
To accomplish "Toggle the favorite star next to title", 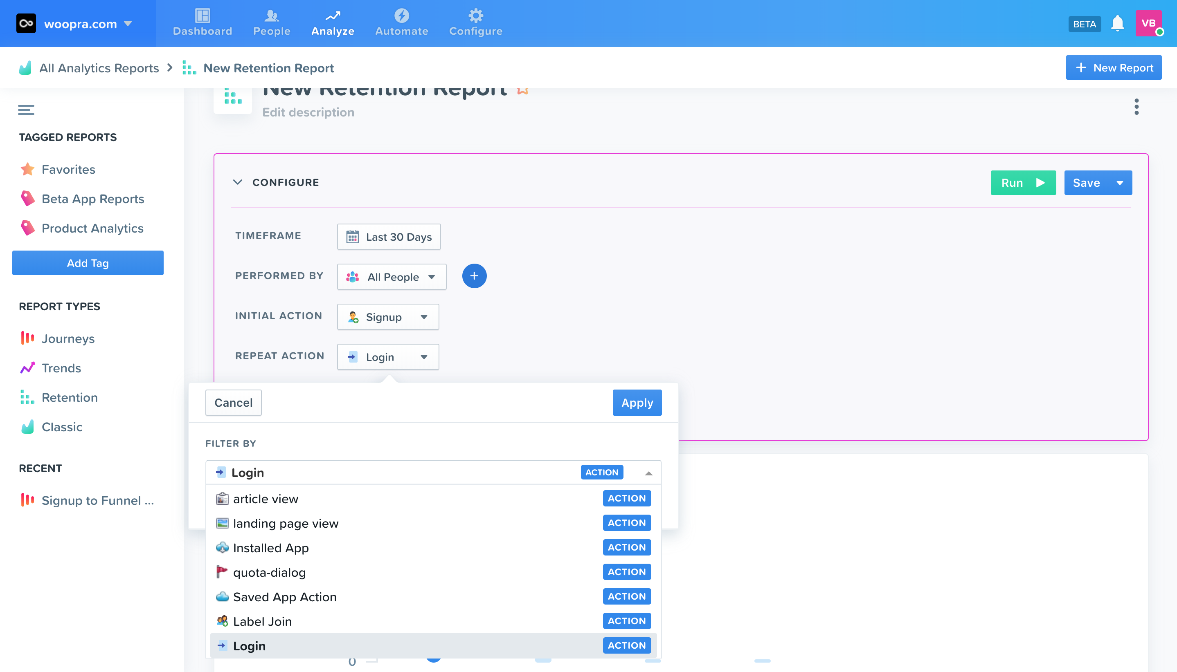I will point(522,90).
